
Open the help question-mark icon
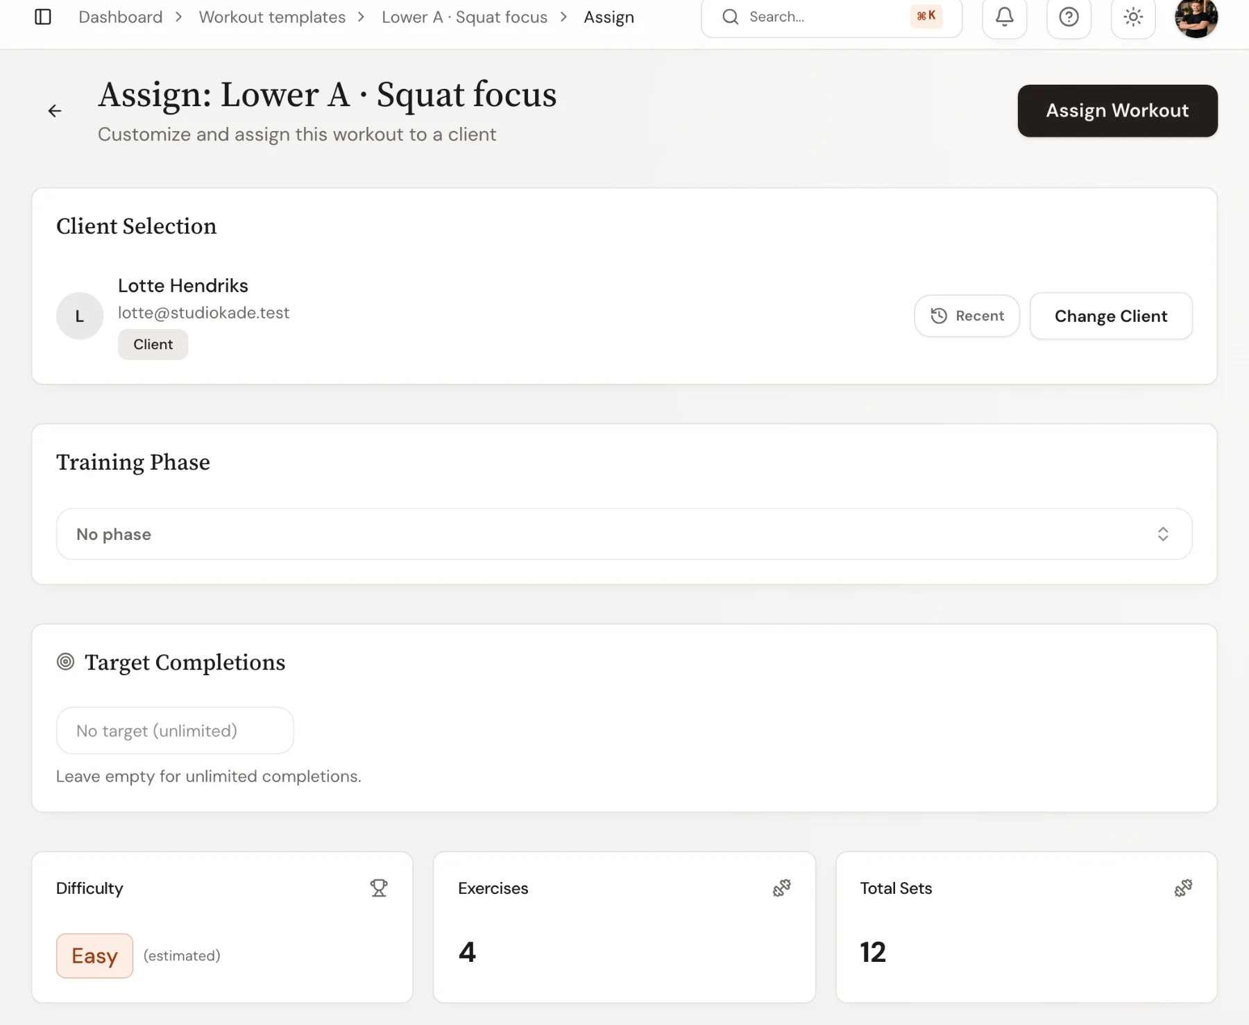tap(1069, 17)
